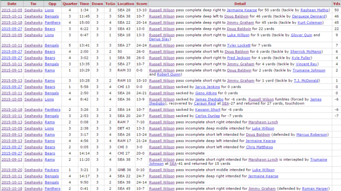Open Kurt Coleman player link
Image resolution: width=341 pixels, height=191 pixels.
[x=310, y=22]
